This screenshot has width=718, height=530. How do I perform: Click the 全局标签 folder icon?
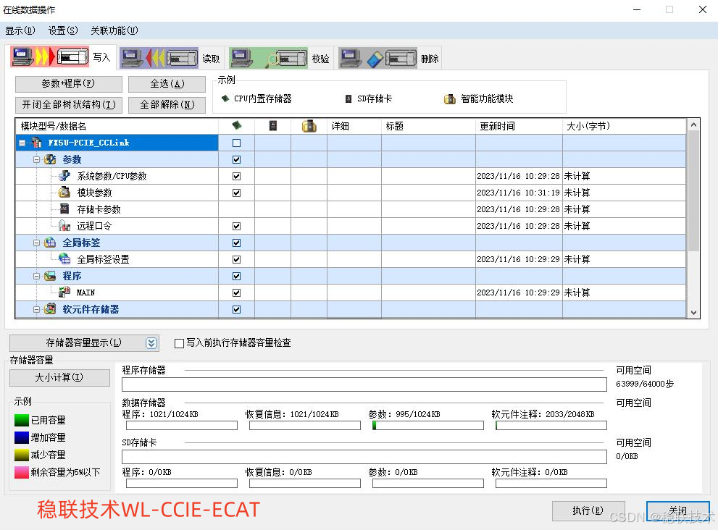coord(50,243)
